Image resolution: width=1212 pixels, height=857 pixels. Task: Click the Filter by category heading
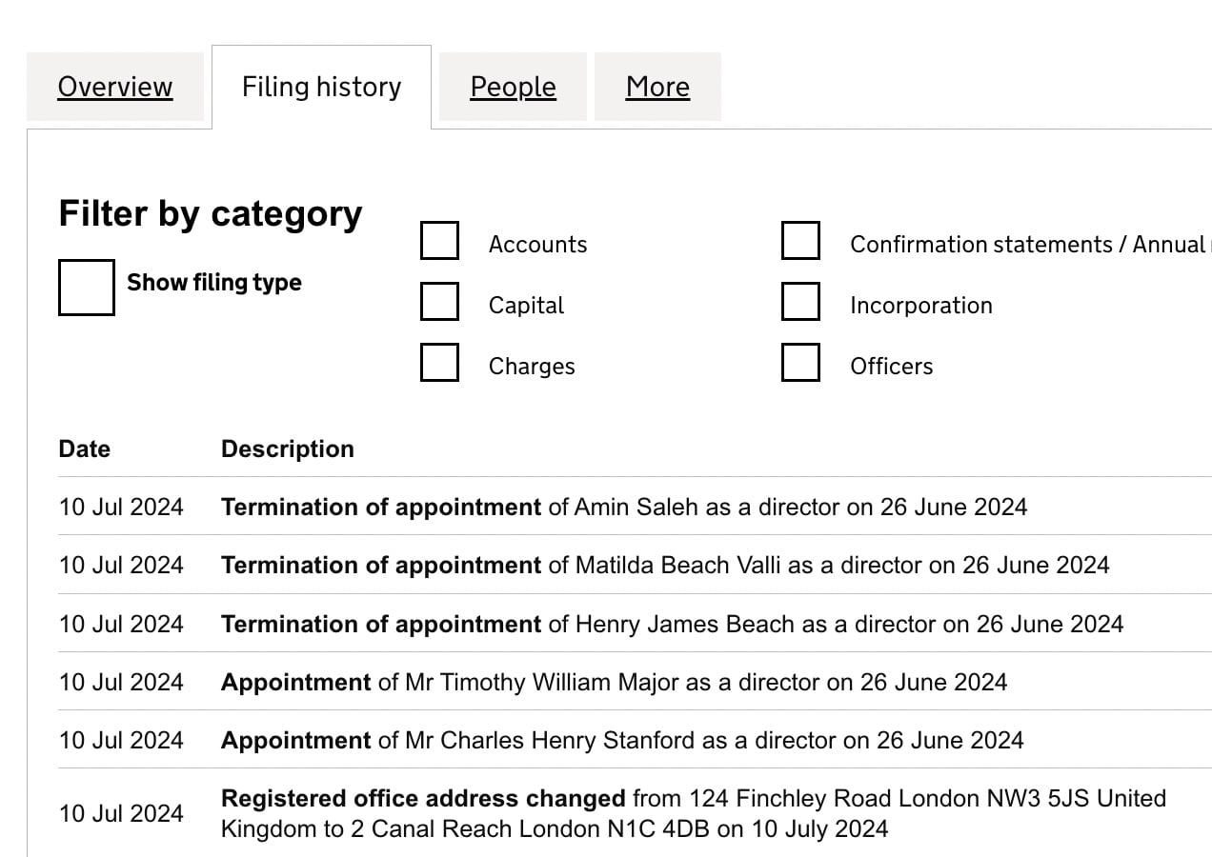[211, 214]
